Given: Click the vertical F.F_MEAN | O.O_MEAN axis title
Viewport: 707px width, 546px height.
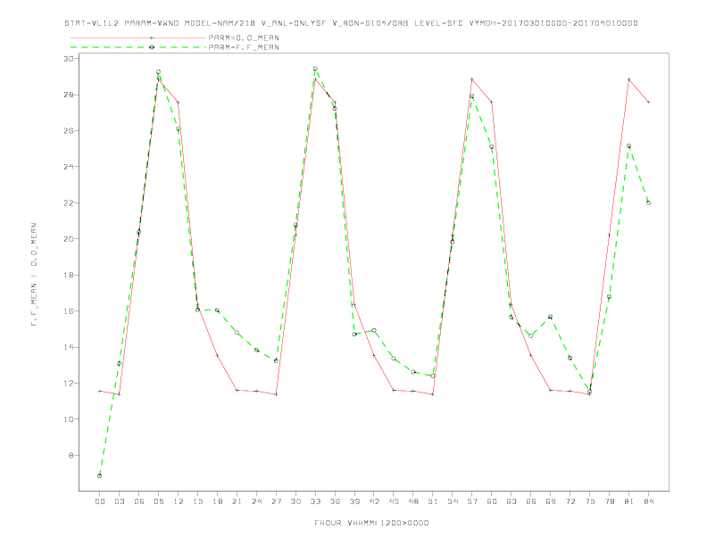Looking at the screenshot, I should pyautogui.click(x=34, y=275).
